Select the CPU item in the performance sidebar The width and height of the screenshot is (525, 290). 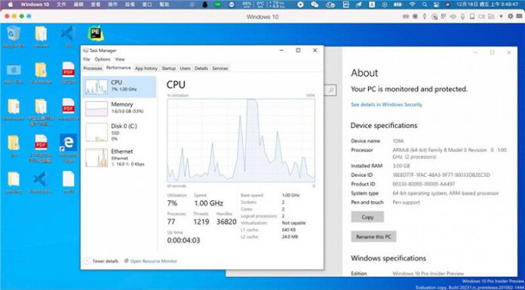(119, 87)
